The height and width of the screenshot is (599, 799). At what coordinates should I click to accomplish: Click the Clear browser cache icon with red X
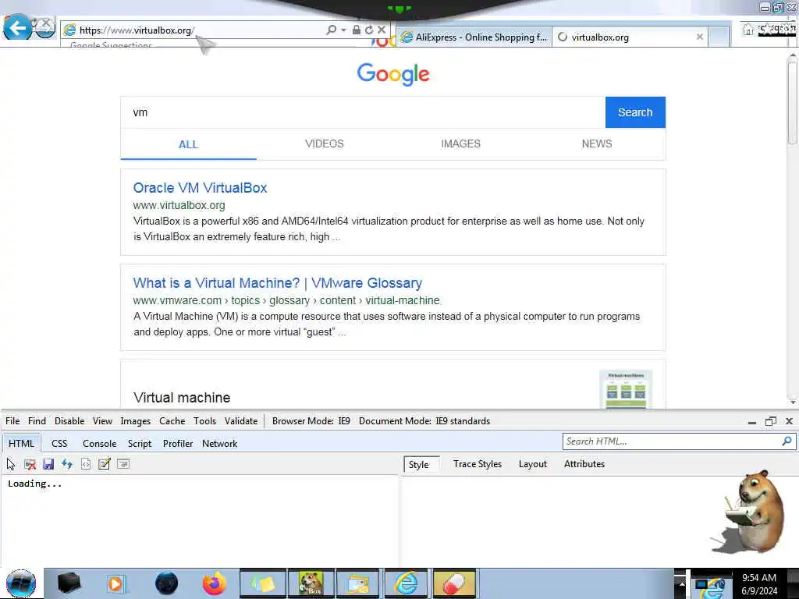30,464
